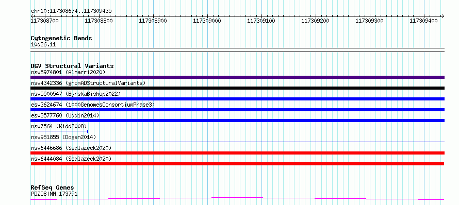The width and height of the screenshot is (459, 205).
Task: Click ruler position 117309200
Action: pos(316,21)
